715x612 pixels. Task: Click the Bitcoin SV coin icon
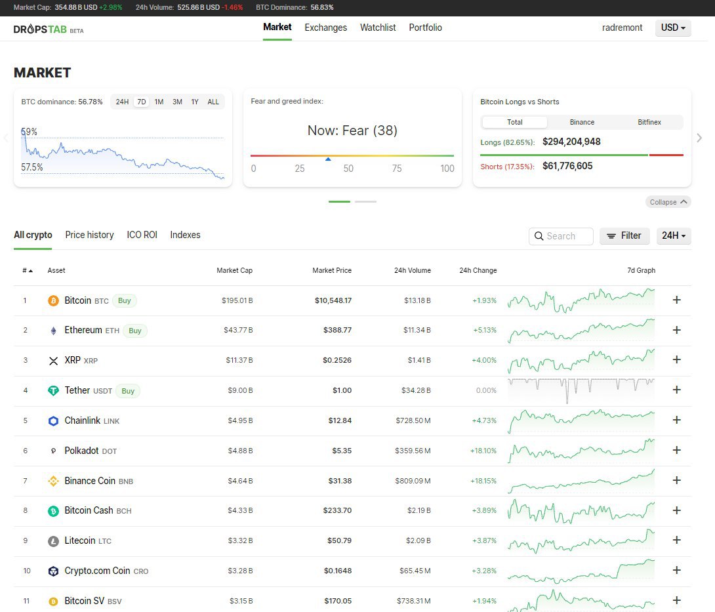point(53,602)
